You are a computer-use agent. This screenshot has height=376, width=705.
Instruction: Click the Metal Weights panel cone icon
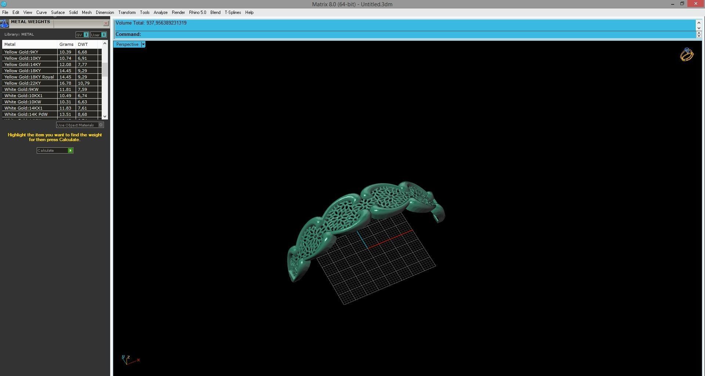(4, 24)
